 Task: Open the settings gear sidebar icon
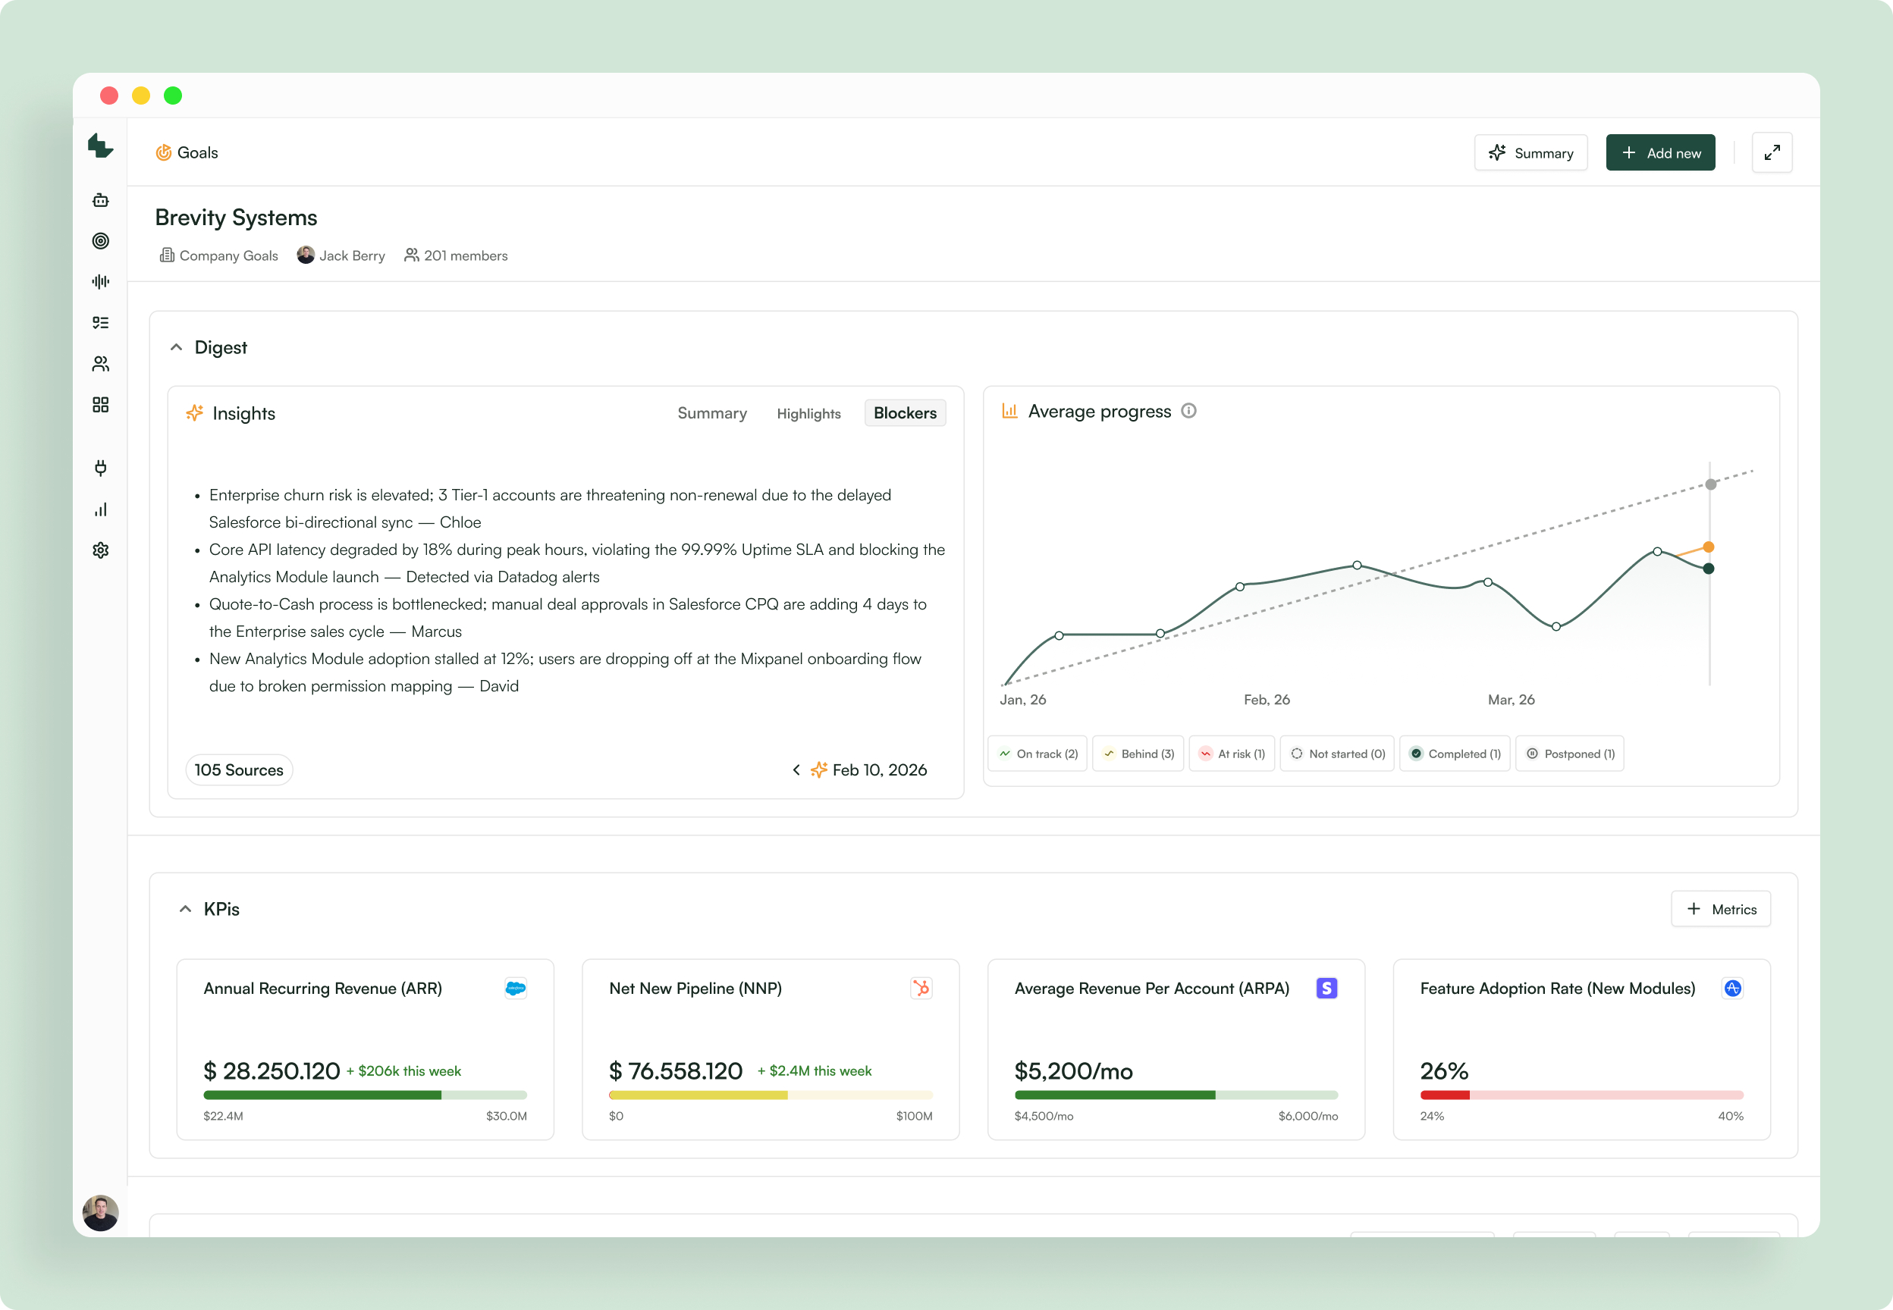pos(100,550)
